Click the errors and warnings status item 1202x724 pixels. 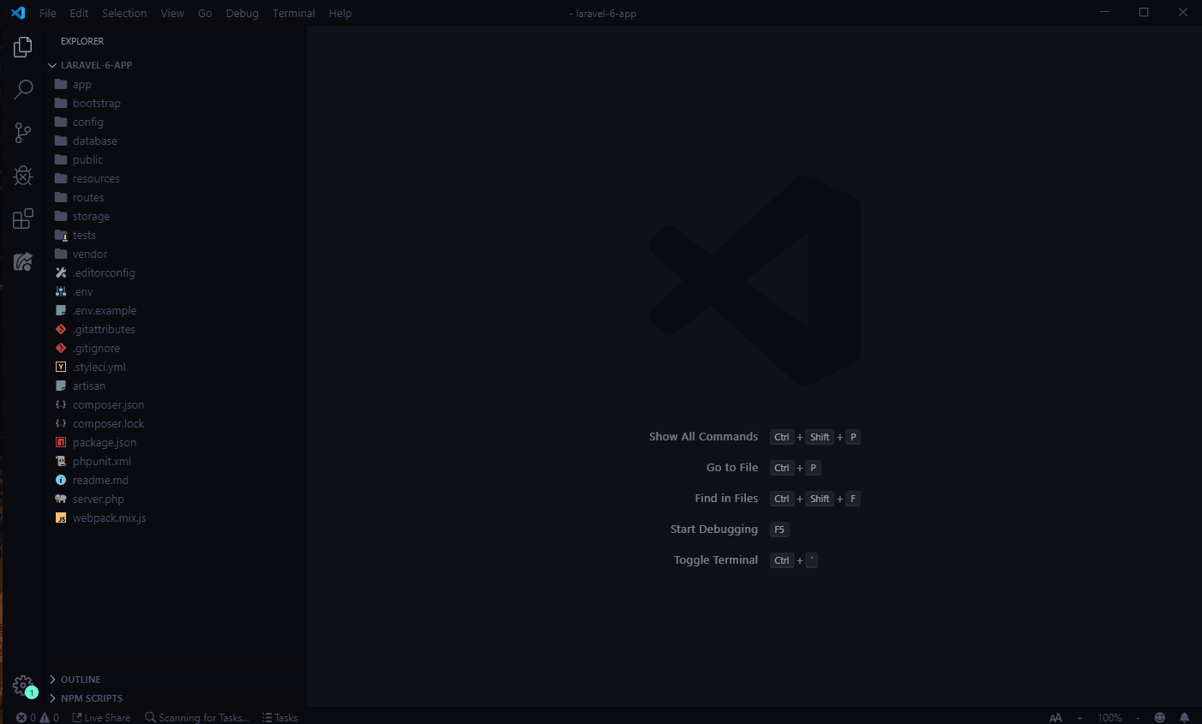pyautogui.click(x=36, y=717)
